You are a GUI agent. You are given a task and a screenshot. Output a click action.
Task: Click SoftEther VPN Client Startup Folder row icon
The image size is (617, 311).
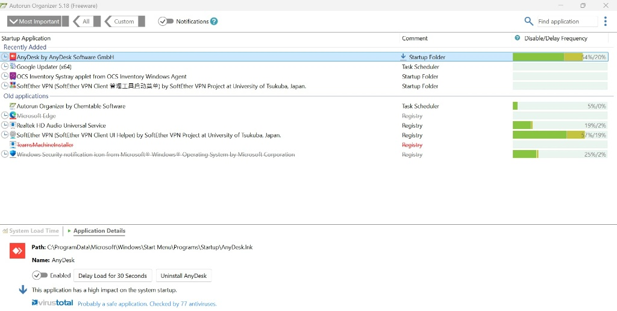(x=13, y=86)
